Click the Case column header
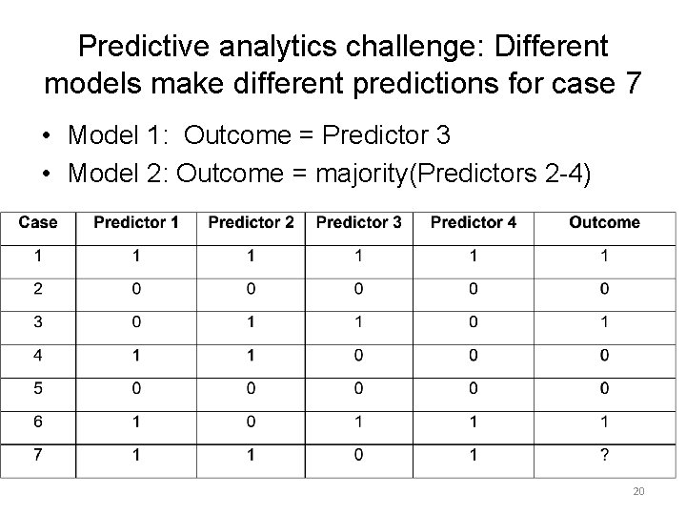The width and height of the screenshot is (686, 515). click(x=38, y=223)
